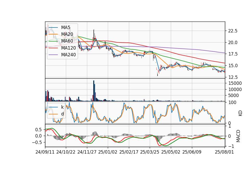Click the MA20 legend label
The height and width of the screenshot is (179, 250).
tap(67, 34)
